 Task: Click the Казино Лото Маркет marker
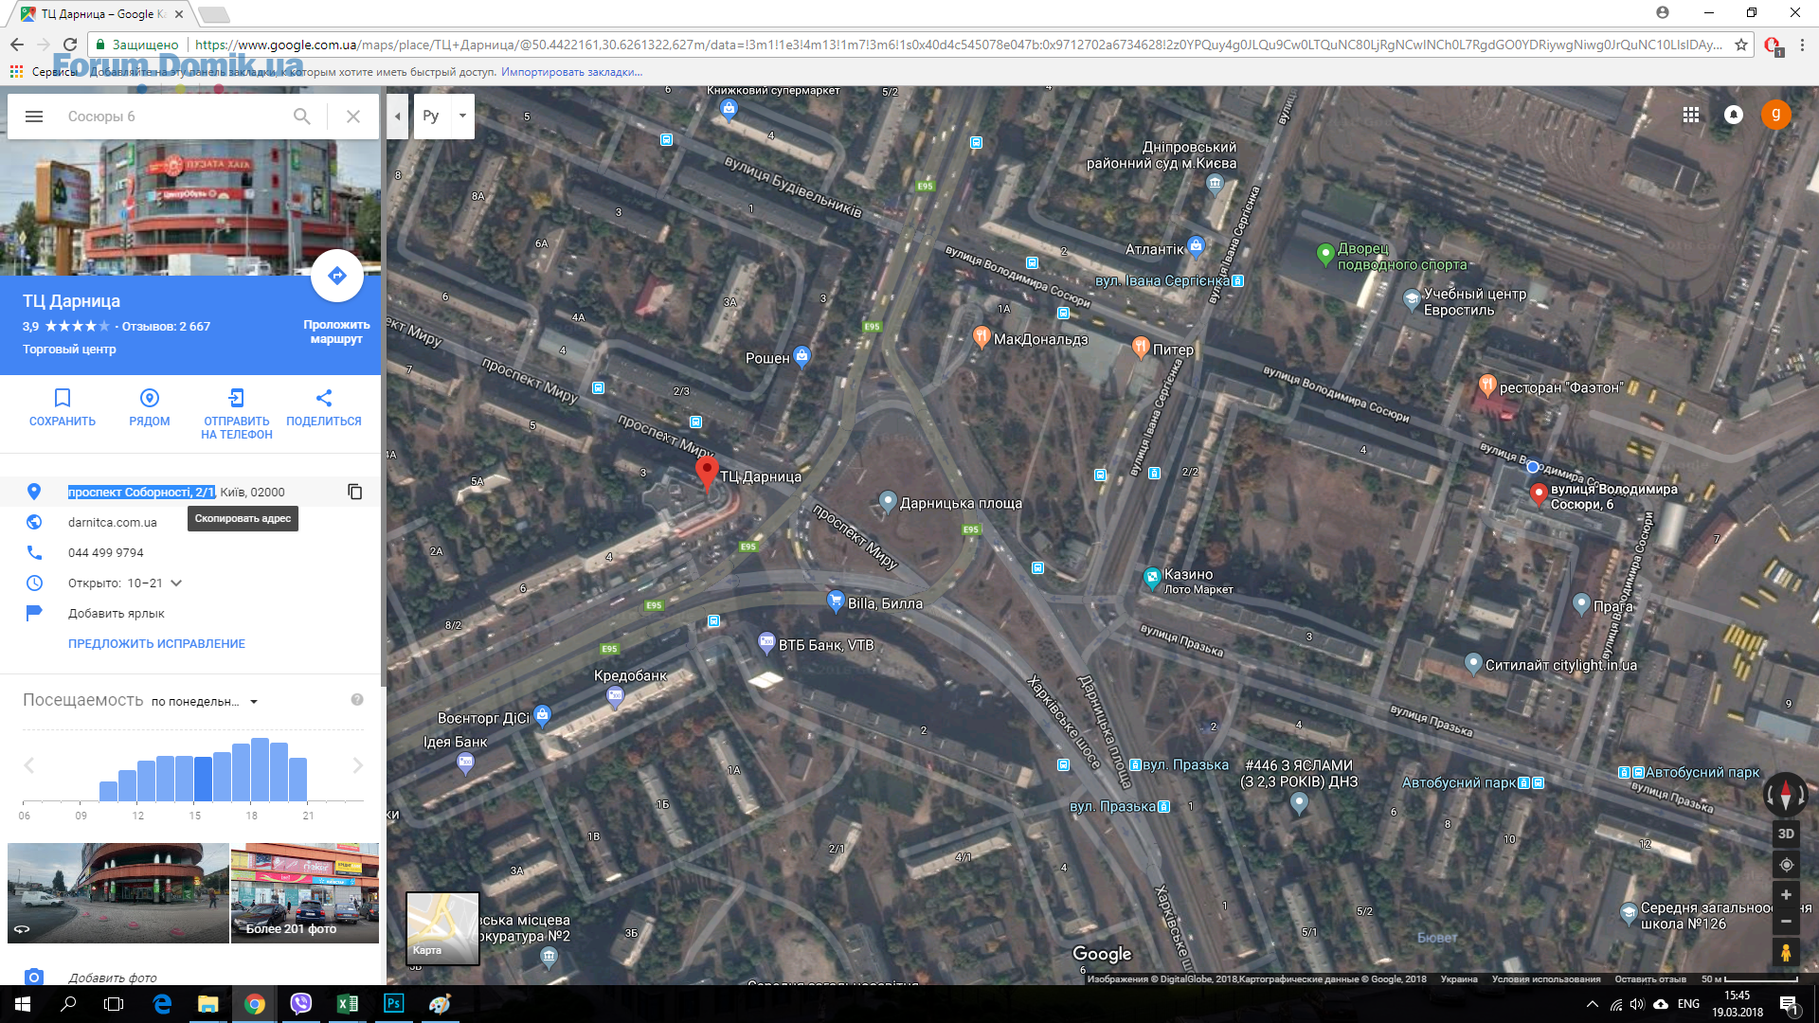coord(1152,577)
